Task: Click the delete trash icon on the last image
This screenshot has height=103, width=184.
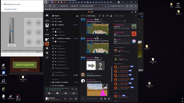Action: click(107, 85)
